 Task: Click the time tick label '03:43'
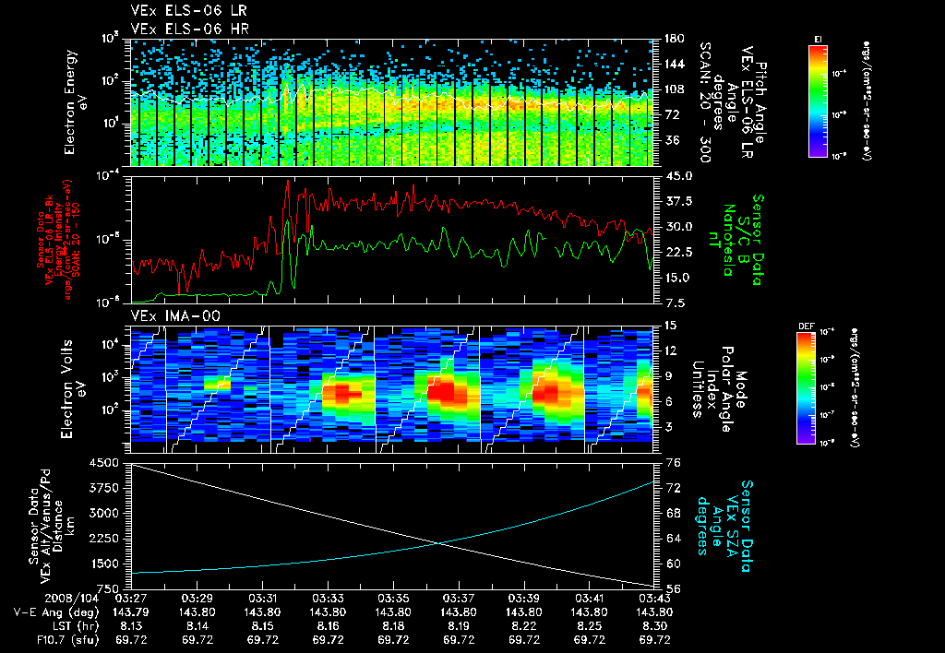coord(654,599)
